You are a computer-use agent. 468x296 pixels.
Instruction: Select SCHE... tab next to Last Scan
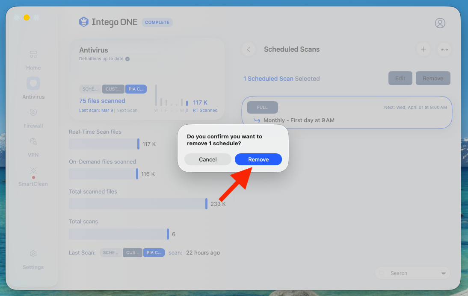(x=110, y=253)
